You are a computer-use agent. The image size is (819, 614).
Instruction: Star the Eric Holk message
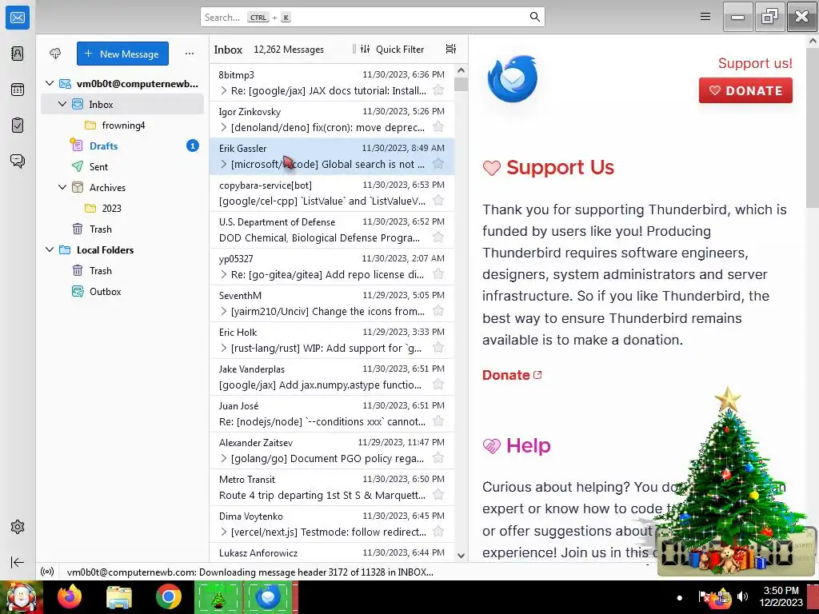pos(438,348)
